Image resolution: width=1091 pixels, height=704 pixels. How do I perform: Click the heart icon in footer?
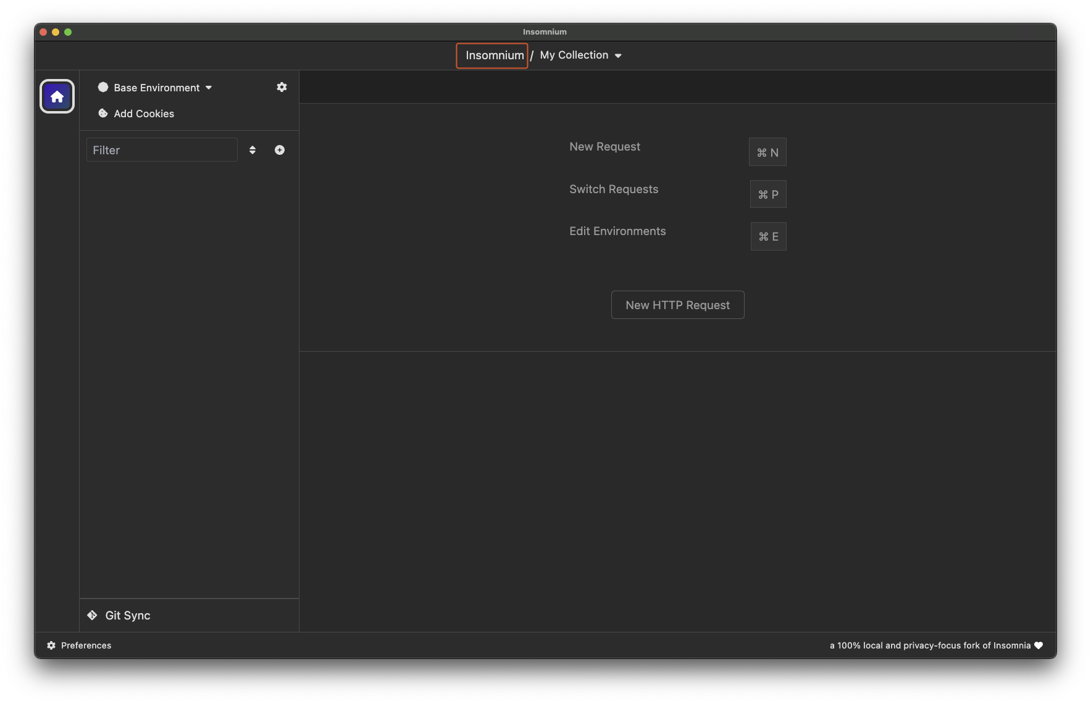(1039, 645)
